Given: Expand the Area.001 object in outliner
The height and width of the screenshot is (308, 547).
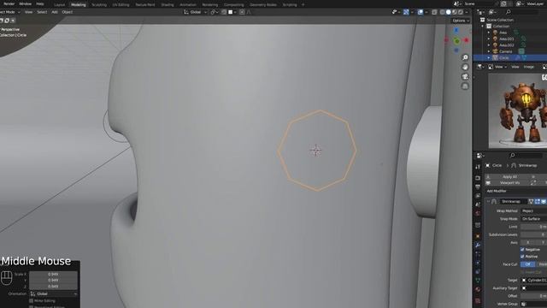Looking at the screenshot, I should [489, 38].
